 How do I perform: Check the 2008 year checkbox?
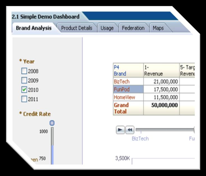(x=24, y=71)
